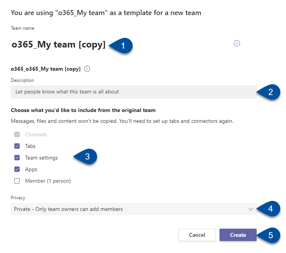Open the Privacy dropdown

[x=134, y=209]
